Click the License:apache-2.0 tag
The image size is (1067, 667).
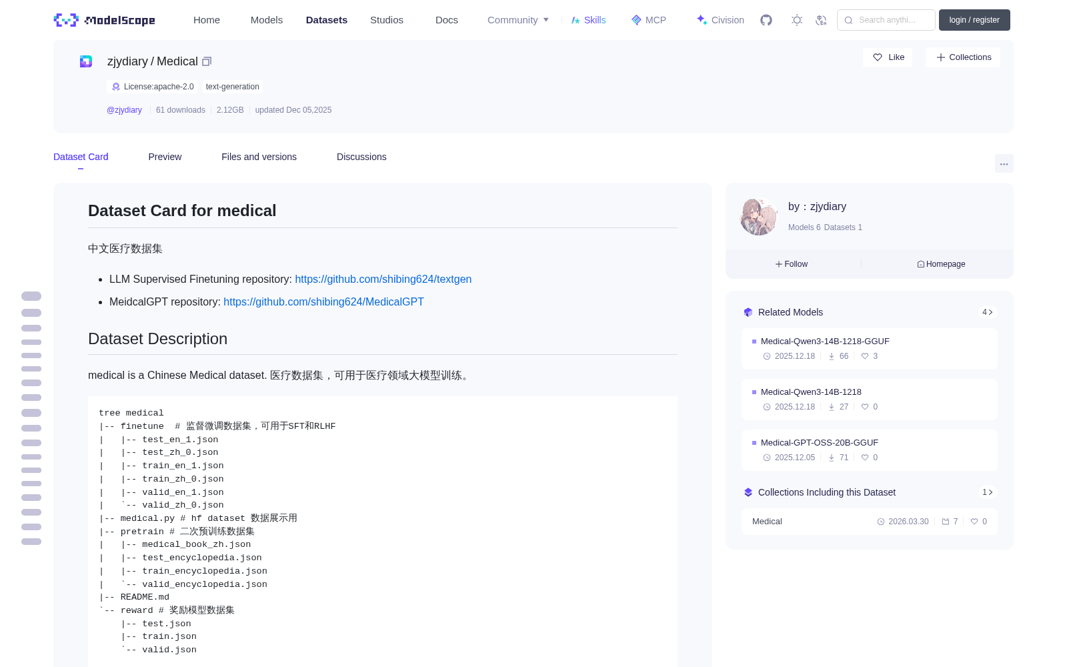pyautogui.click(x=153, y=87)
